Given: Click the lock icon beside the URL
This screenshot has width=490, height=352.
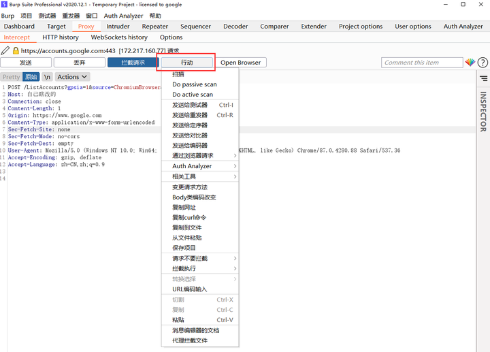Looking at the screenshot, I should pos(16,50).
